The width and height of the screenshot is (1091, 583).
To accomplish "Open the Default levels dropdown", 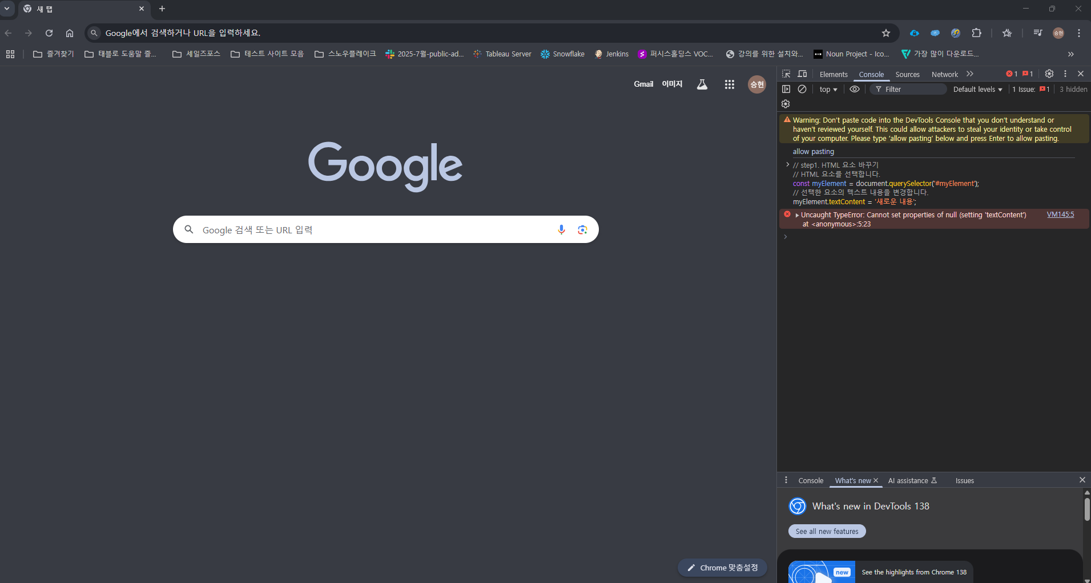I will click(977, 90).
